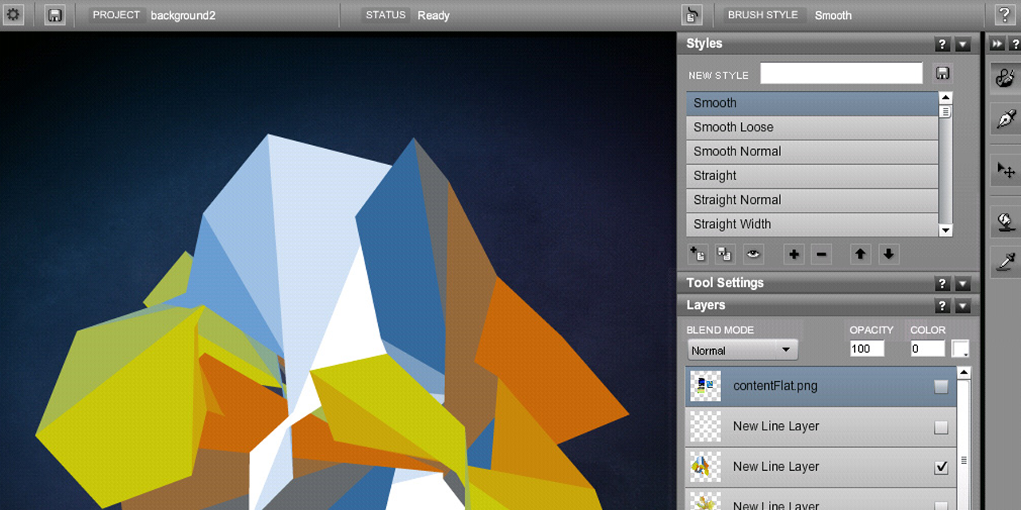Select the Eyedropper tool
Image resolution: width=1021 pixels, height=510 pixels.
click(1004, 261)
